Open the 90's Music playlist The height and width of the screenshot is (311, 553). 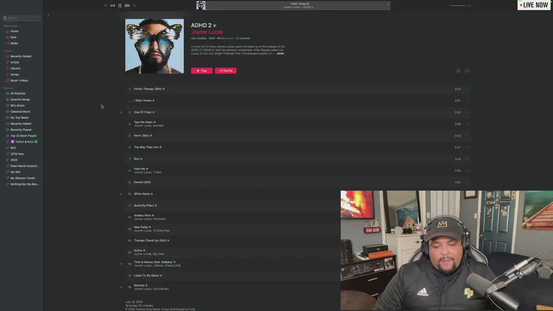click(17, 105)
